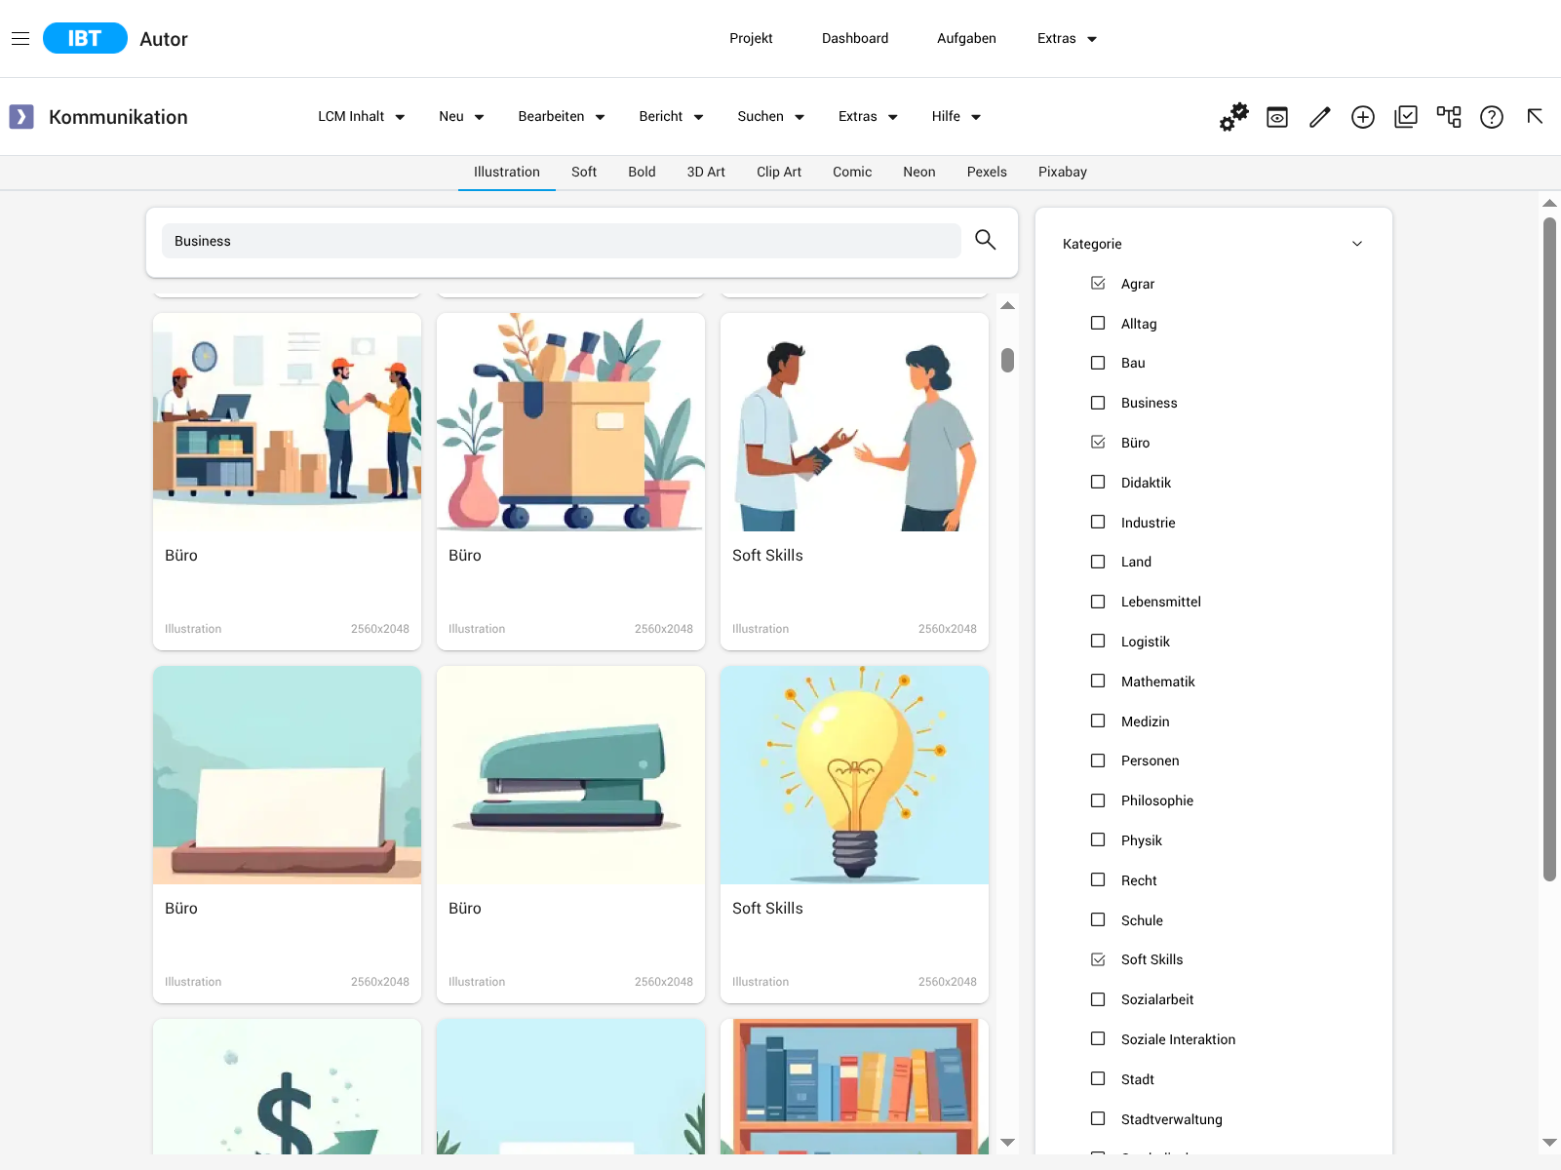
Task: Select the teal stapler illustration
Action: coord(570,775)
